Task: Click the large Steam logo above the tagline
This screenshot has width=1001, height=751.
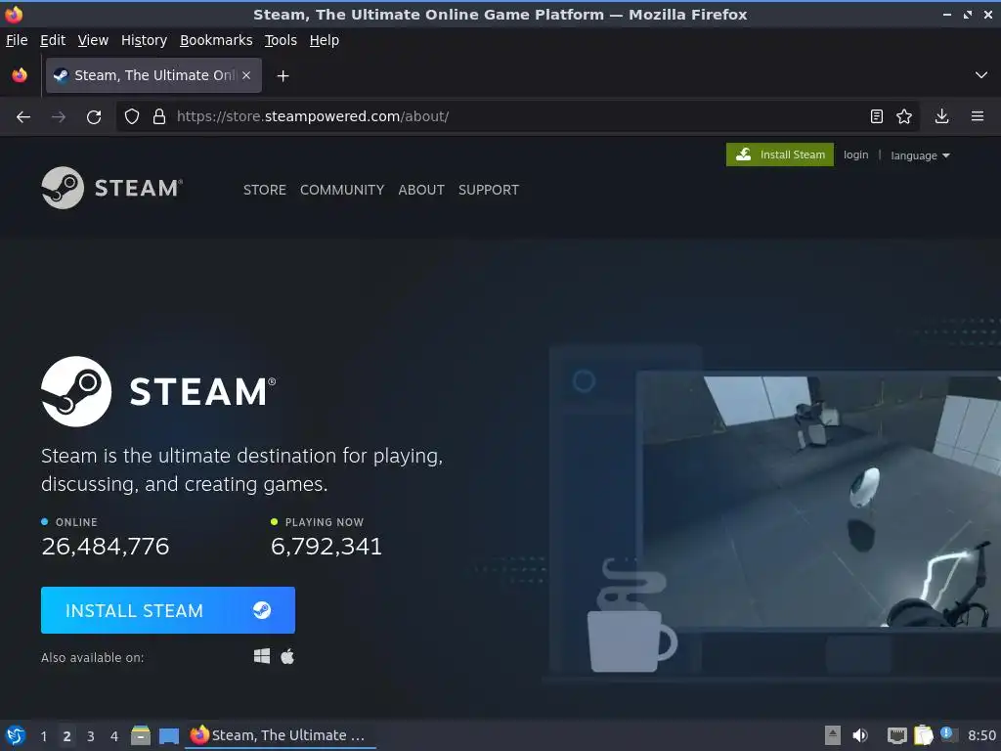Action: (158, 391)
